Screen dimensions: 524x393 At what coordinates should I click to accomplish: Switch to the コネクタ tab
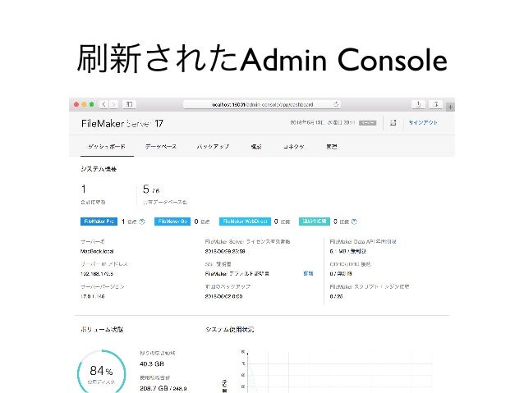click(x=294, y=147)
